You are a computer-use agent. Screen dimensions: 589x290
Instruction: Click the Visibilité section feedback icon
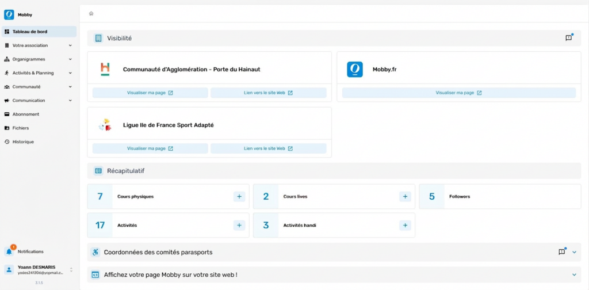coord(568,38)
